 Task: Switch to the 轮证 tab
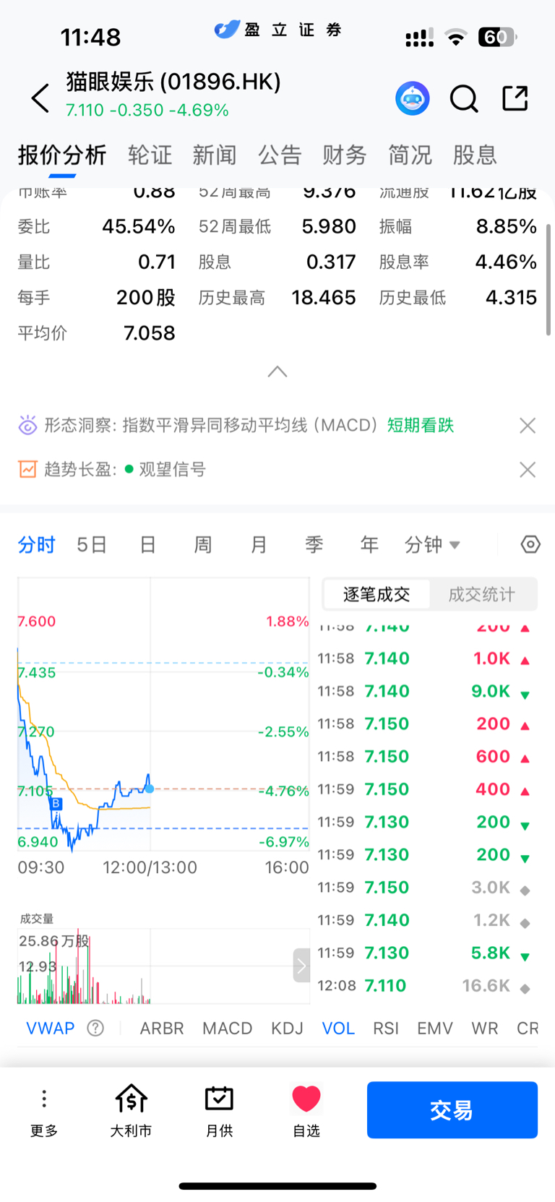point(150,155)
